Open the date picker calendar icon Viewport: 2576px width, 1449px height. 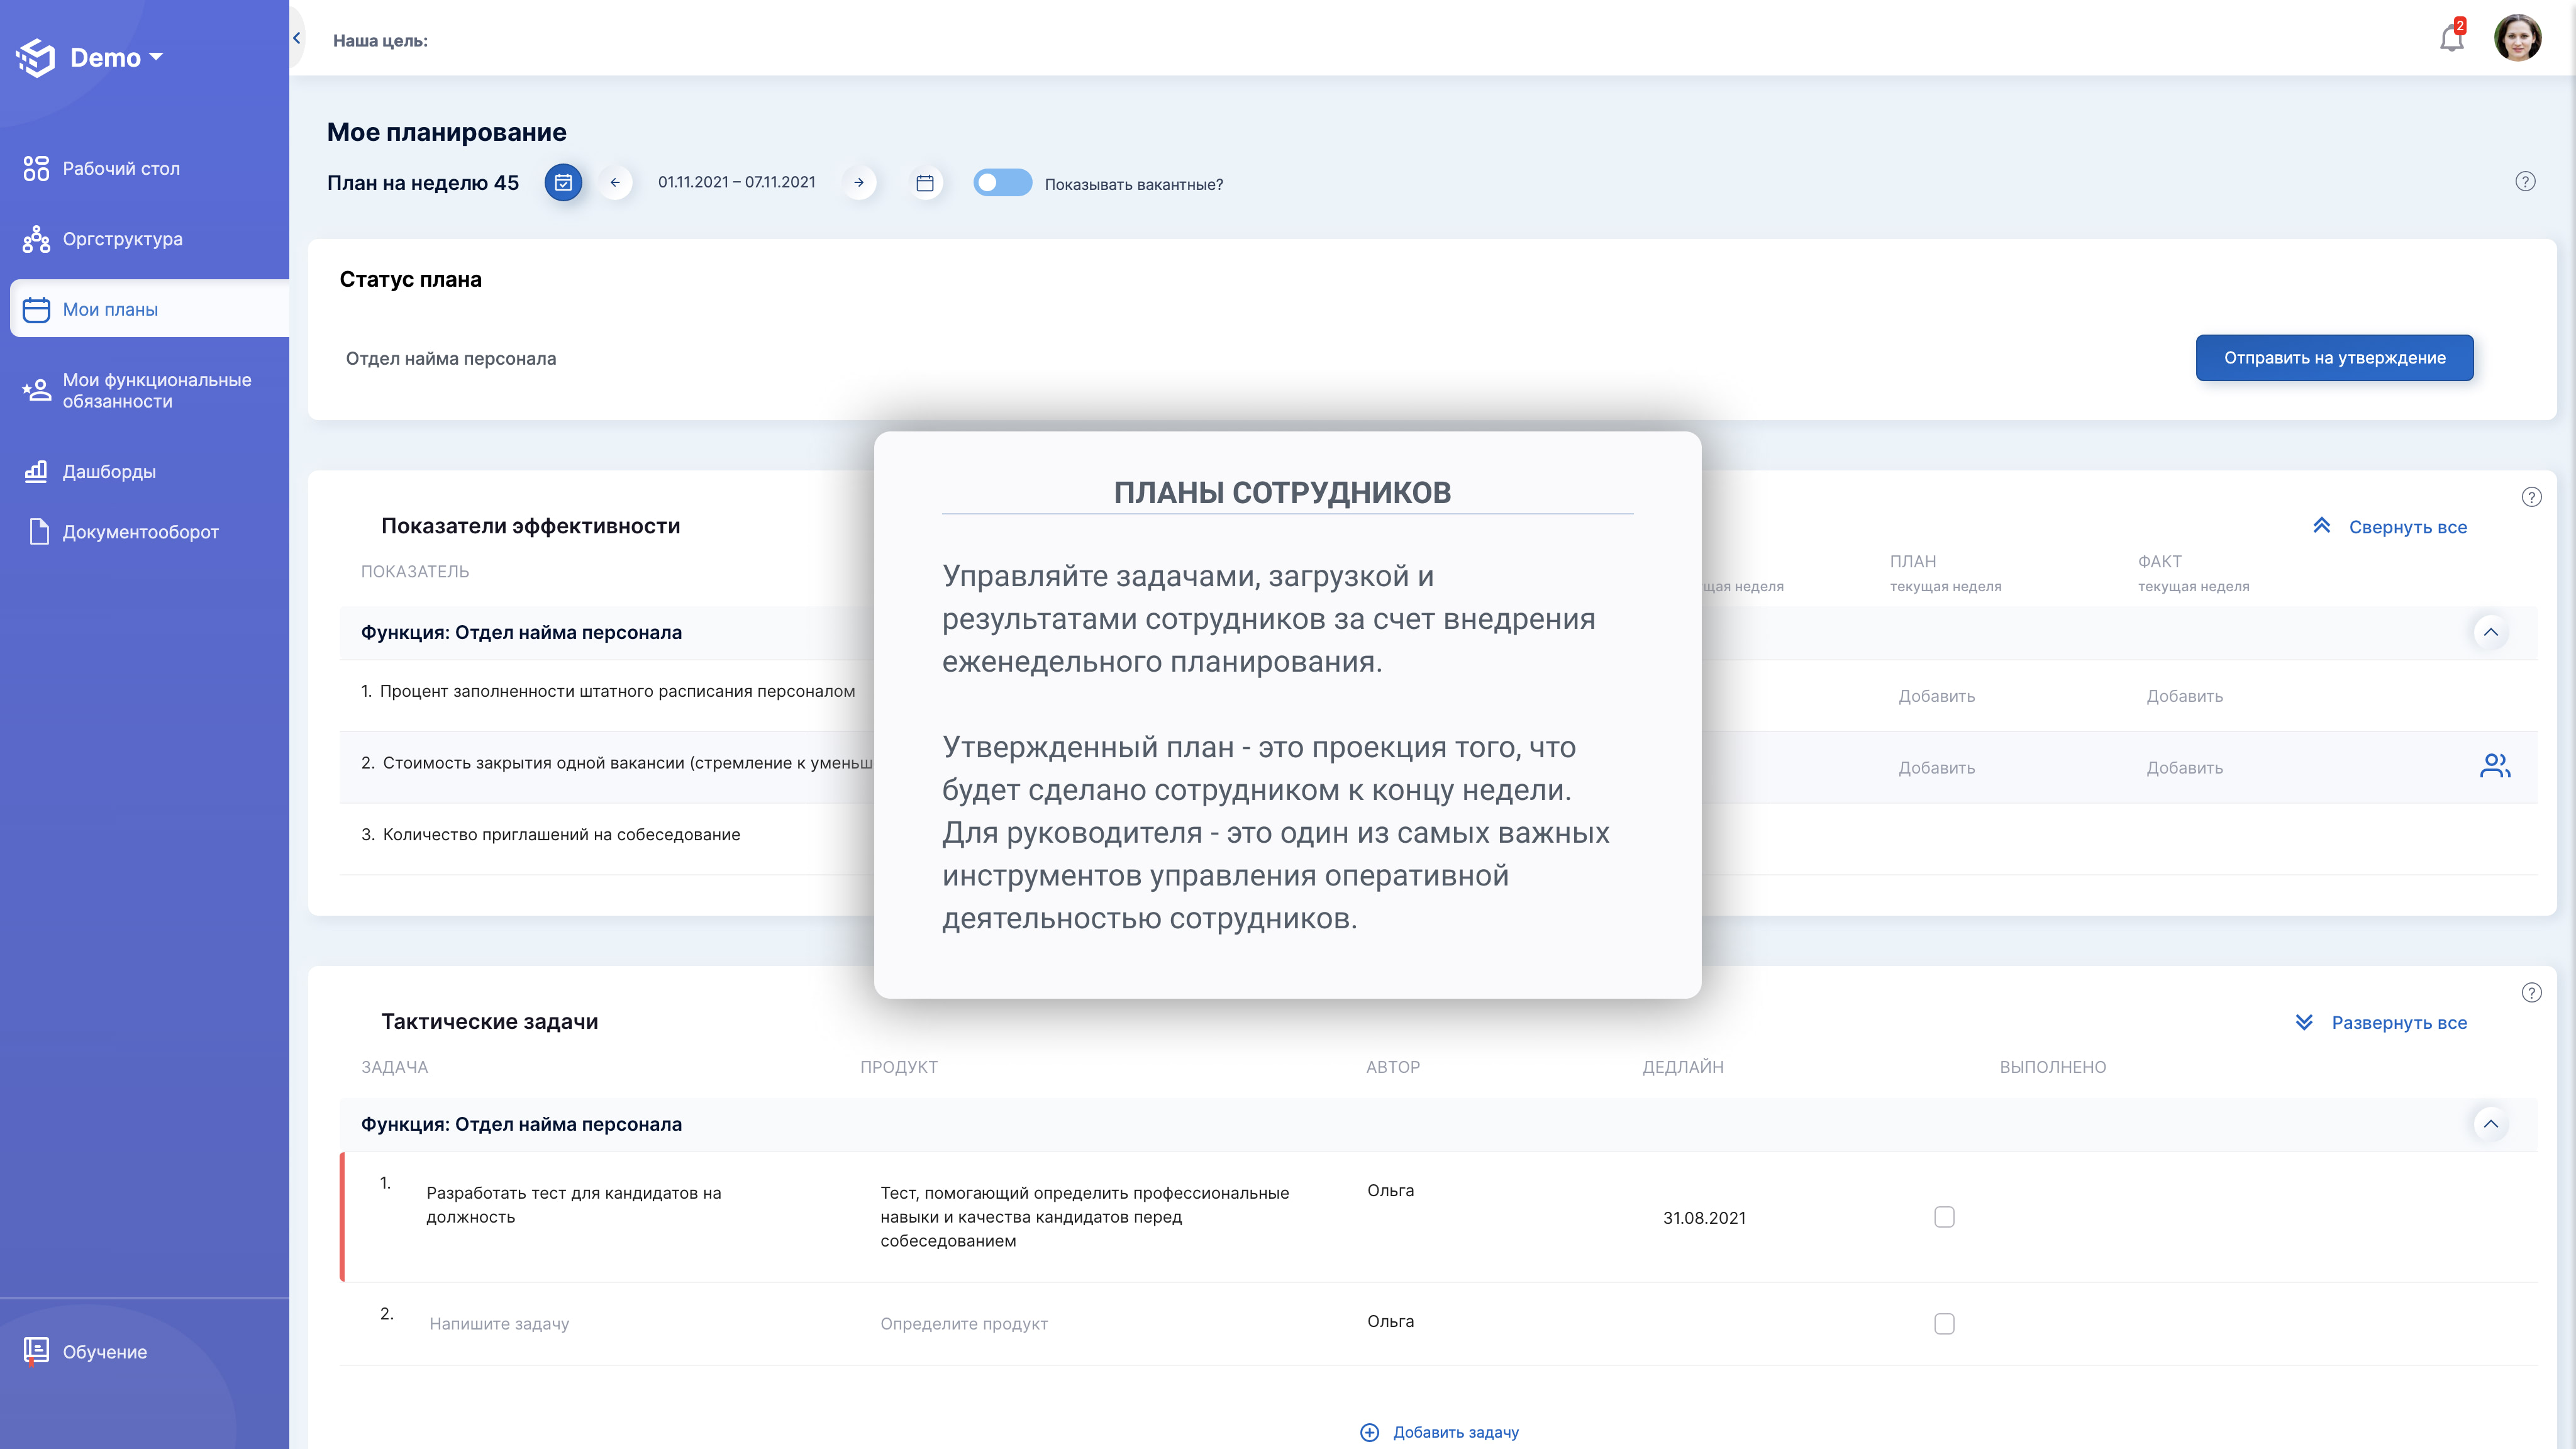coord(925,183)
